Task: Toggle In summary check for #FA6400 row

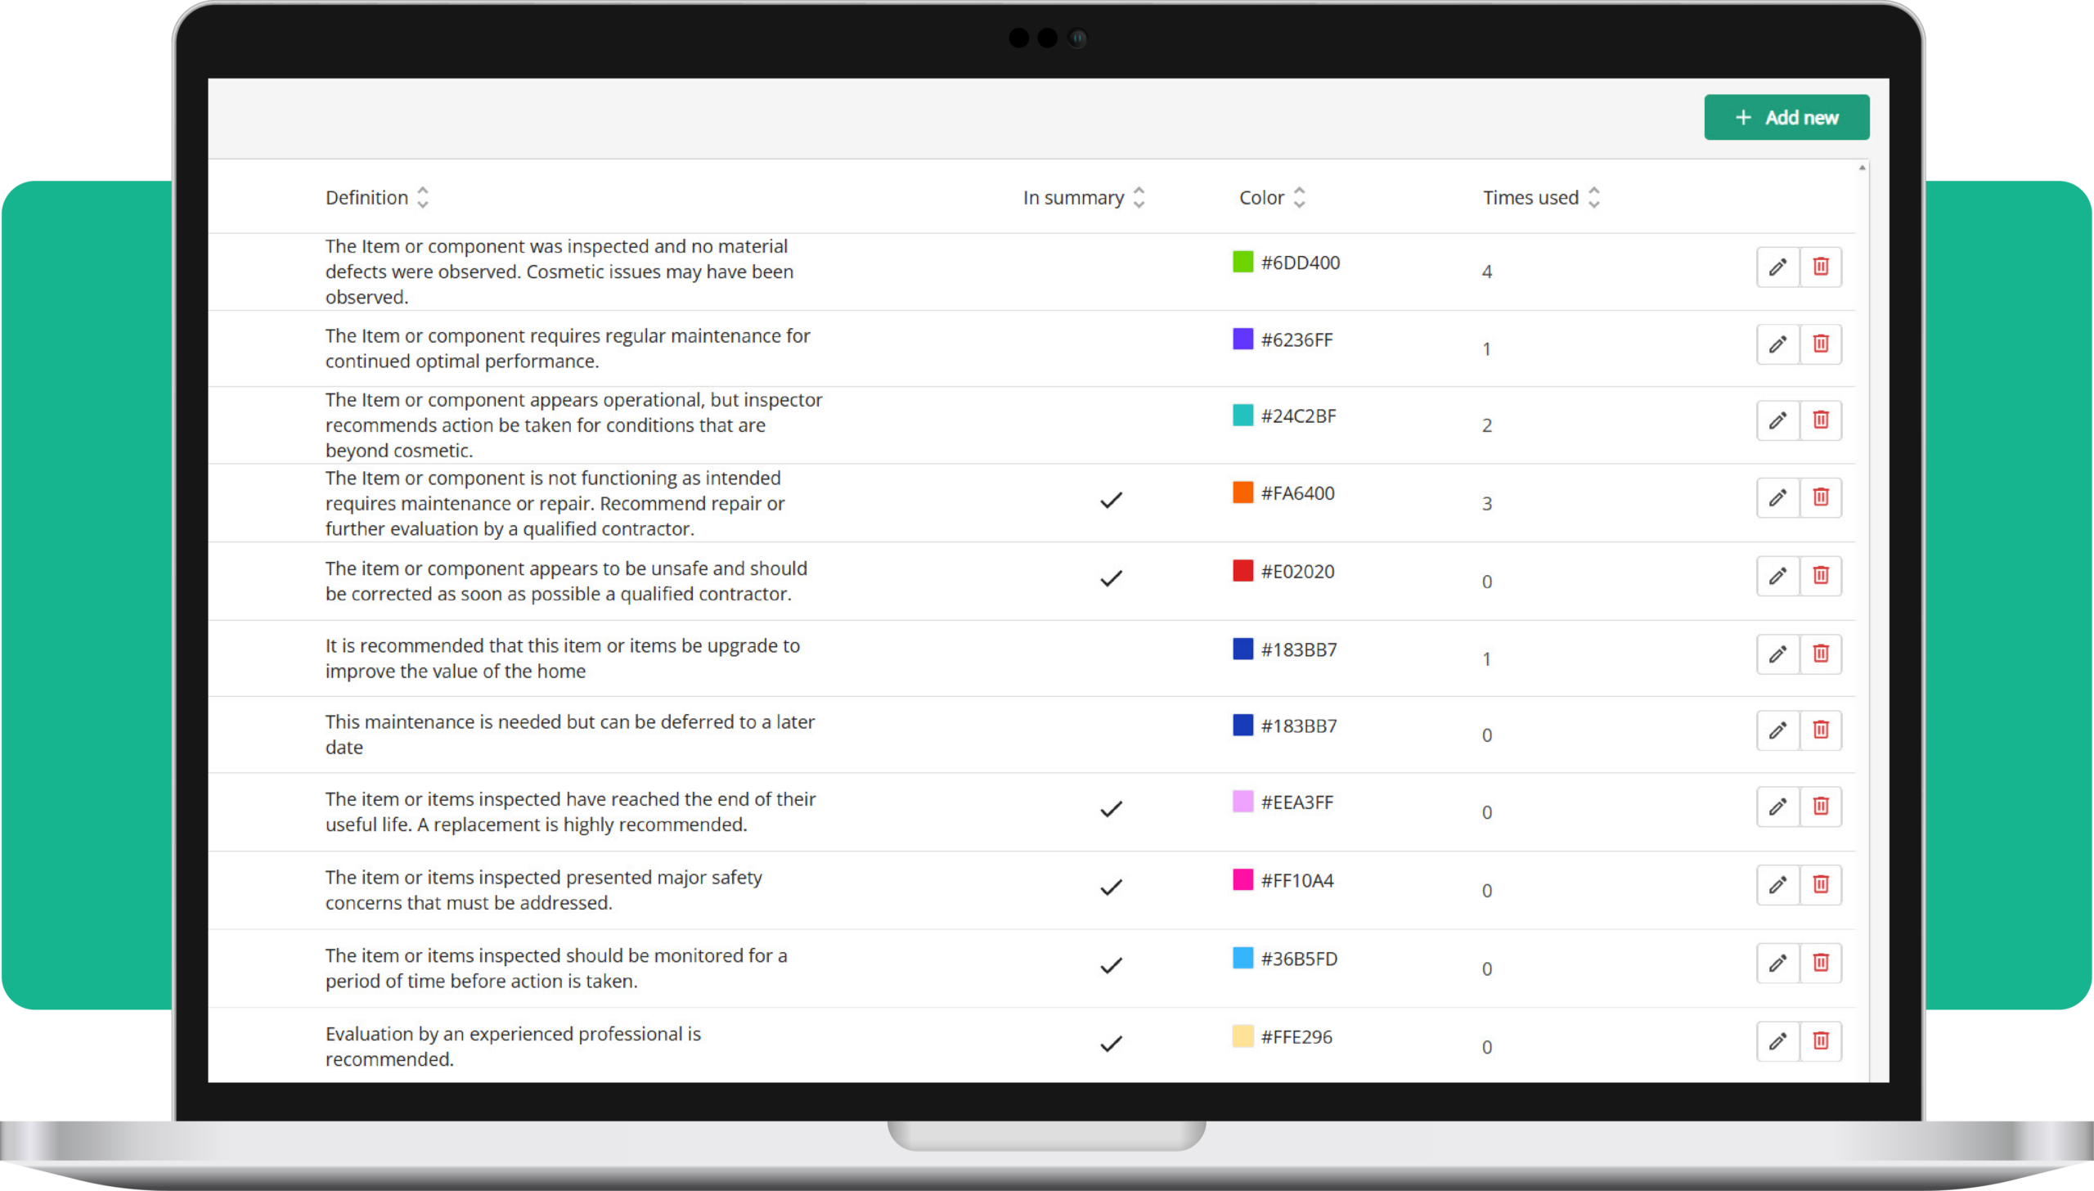Action: click(x=1111, y=500)
